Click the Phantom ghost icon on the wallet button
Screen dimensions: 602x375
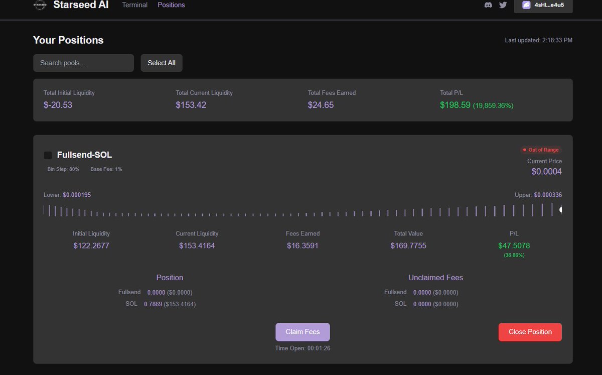tap(526, 6)
